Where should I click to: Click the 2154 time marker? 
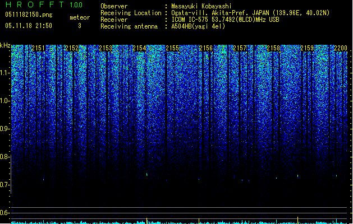pyautogui.click(x=139, y=48)
